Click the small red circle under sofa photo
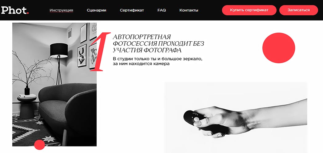 click(39, 145)
